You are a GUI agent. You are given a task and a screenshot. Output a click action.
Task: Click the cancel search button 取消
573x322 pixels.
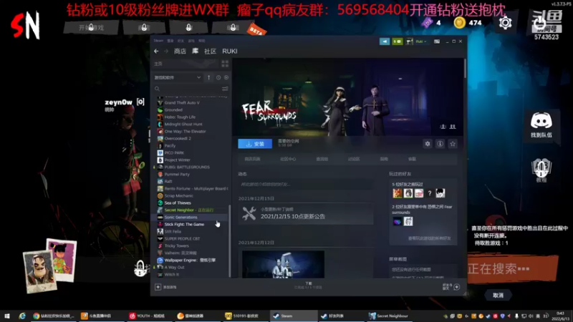coord(498,296)
